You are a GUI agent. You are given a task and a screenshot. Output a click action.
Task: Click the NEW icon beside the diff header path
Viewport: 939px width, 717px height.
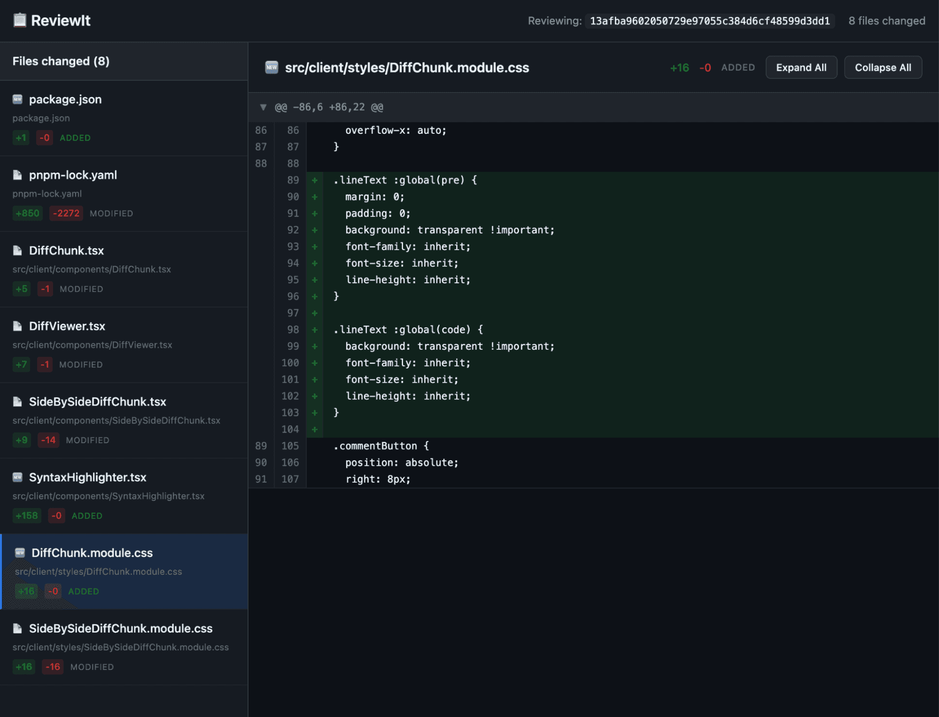point(272,68)
